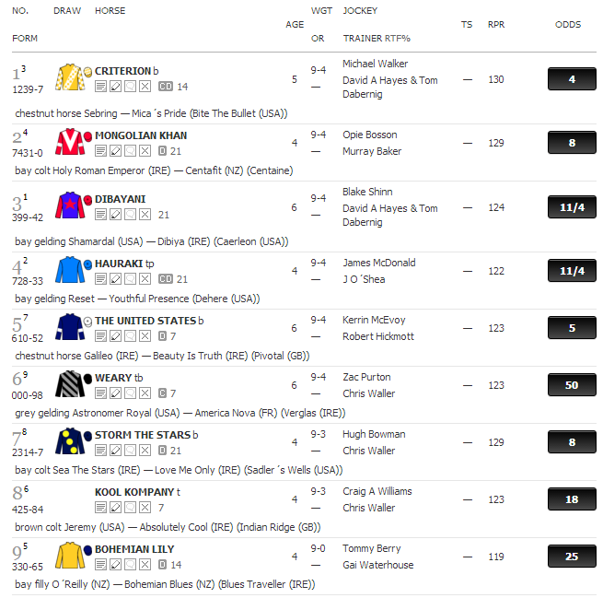603x598 pixels.
Task: Click the X box icon under Hauraki
Action: pyautogui.click(x=145, y=279)
